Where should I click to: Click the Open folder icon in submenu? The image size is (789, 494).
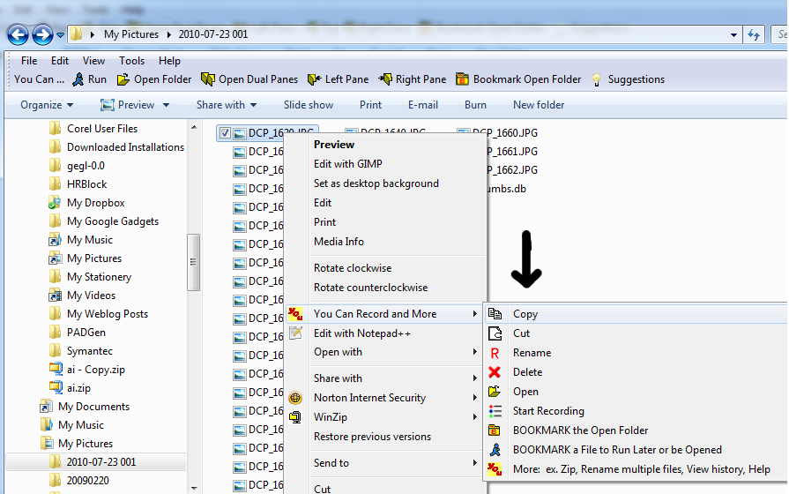pyautogui.click(x=495, y=392)
